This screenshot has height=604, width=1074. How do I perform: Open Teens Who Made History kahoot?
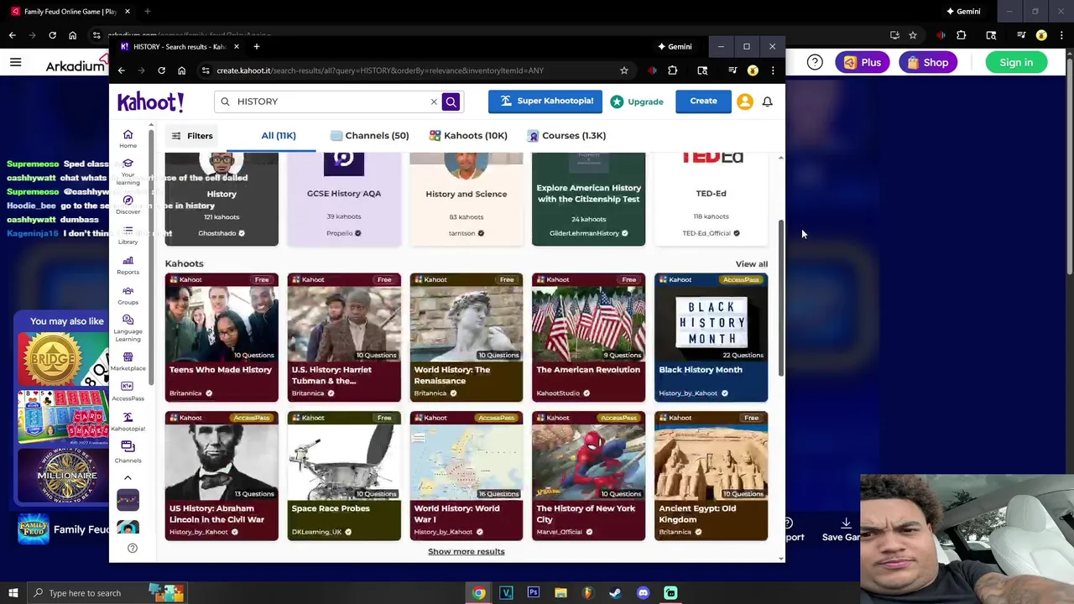(x=222, y=337)
